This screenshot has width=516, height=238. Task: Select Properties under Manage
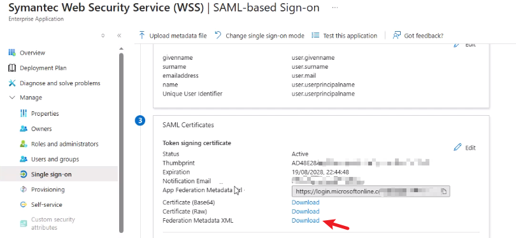45,113
